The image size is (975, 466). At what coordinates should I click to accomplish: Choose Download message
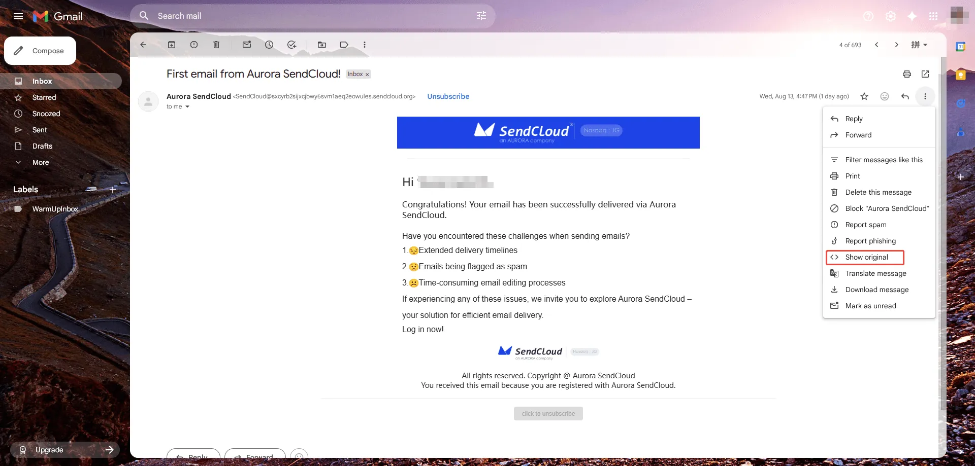click(x=879, y=290)
